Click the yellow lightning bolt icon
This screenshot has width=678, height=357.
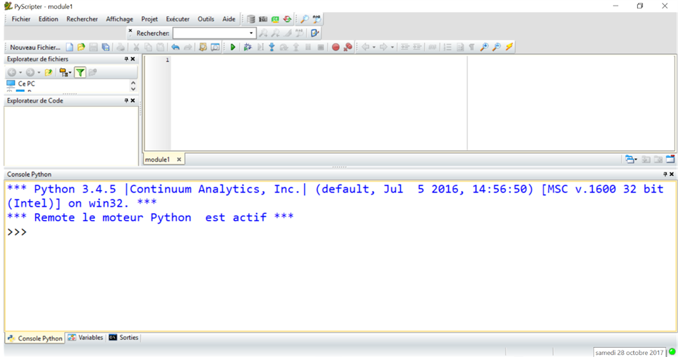[x=509, y=47]
